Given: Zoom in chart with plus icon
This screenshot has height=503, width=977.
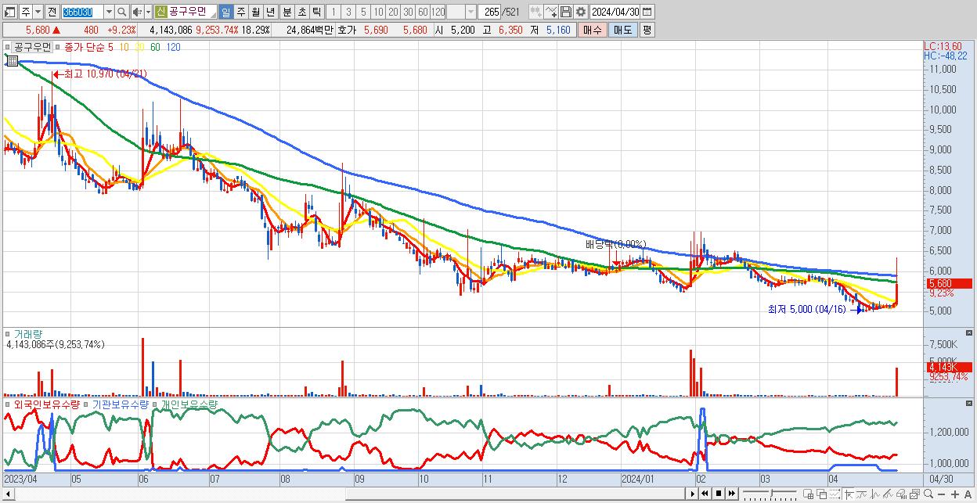Looking at the screenshot, I should tap(955, 494).
